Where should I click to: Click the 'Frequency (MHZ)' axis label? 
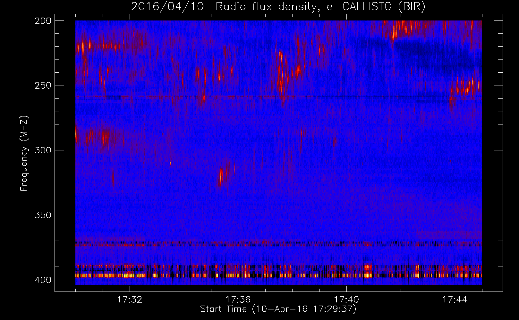24,154
